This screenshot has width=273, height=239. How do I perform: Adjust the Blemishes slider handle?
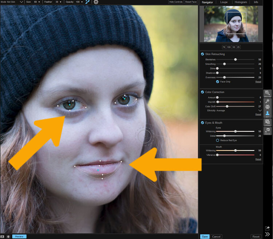pos(236,59)
